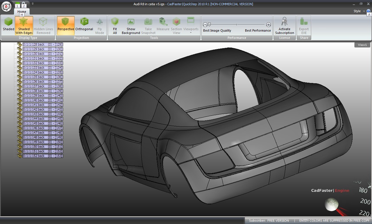
Task: Click the performance slider handle
Action: [209, 25]
